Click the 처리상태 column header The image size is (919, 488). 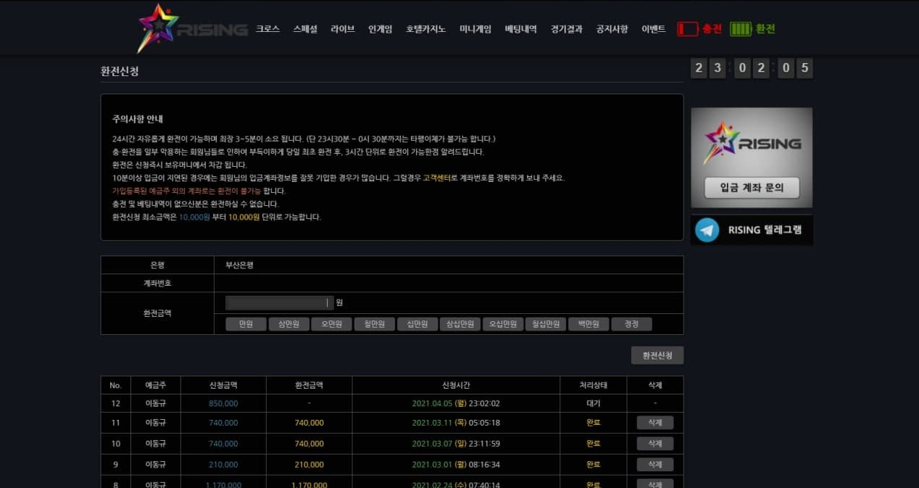594,385
